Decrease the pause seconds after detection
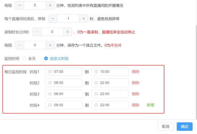Image resolution: width=197 pixels, height=134 pixels. pyautogui.click(x=53, y=19)
